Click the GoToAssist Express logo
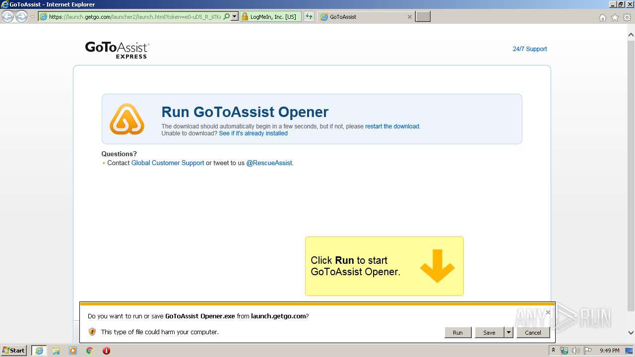Screen dimensions: 635x357 pos(117,50)
